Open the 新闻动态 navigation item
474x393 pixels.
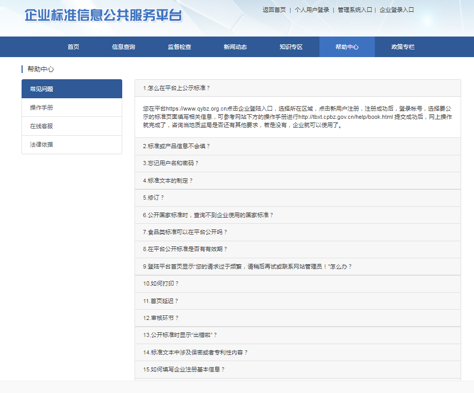235,47
